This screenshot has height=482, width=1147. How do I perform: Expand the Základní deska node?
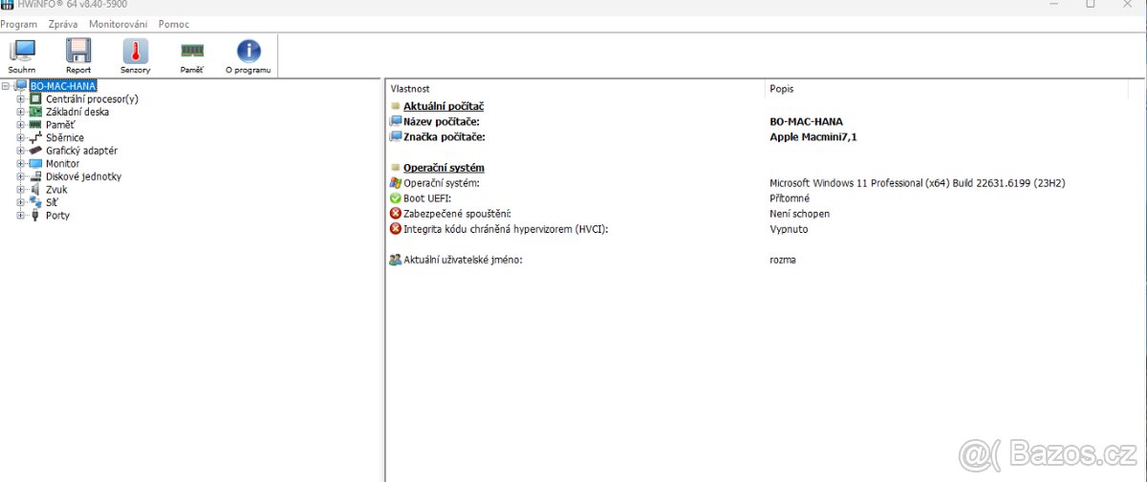pyautogui.click(x=21, y=112)
